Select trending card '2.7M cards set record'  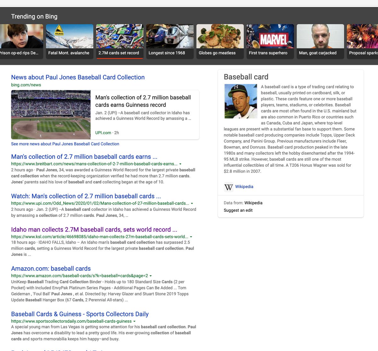tap(120, 41)
